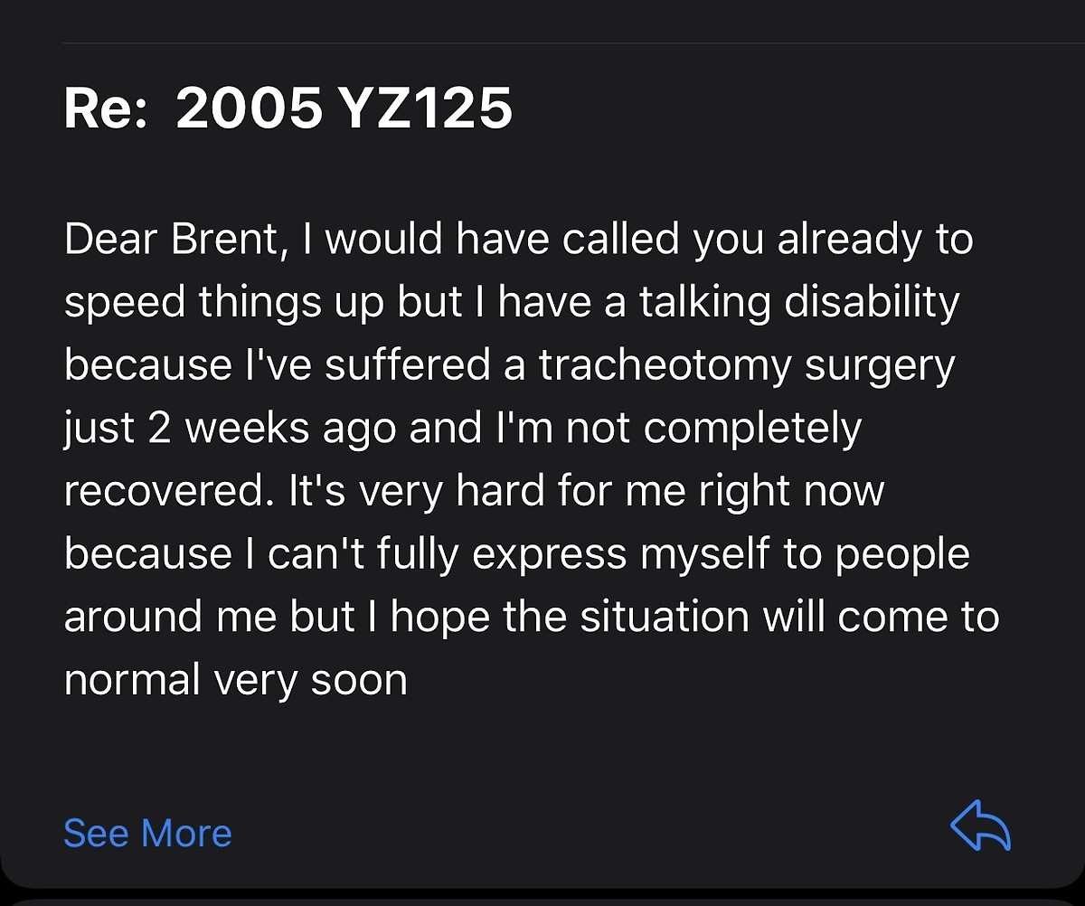Tap the model name YZ125 in subject
The width and height of the screenshot is (1085, 906).
coord(425,109)
